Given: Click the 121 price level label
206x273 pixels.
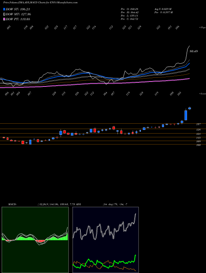Looking at the screenshot, I should click(198, 134).
